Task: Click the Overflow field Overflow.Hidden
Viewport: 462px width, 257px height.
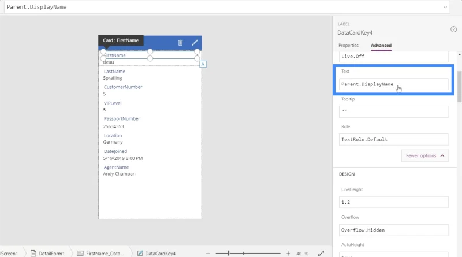Action: [x=394, y=230]
